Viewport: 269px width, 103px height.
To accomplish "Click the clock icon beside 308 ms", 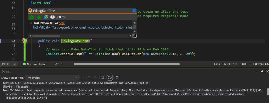I will point(53,17).
